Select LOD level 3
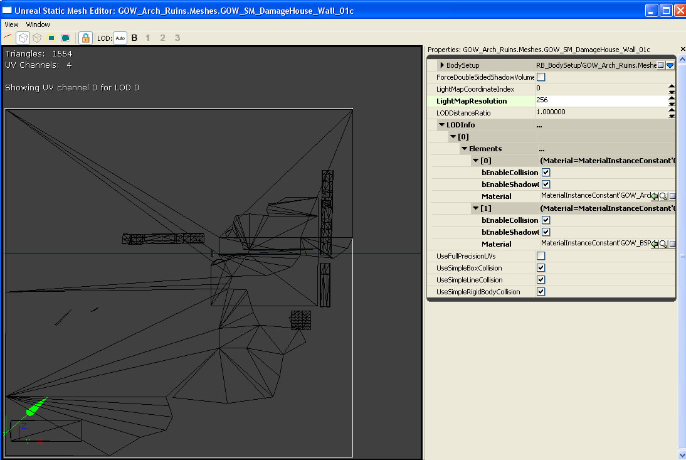The height and width of the screenshot is (460, 686). pyautogui.click(x=177, y=38)
